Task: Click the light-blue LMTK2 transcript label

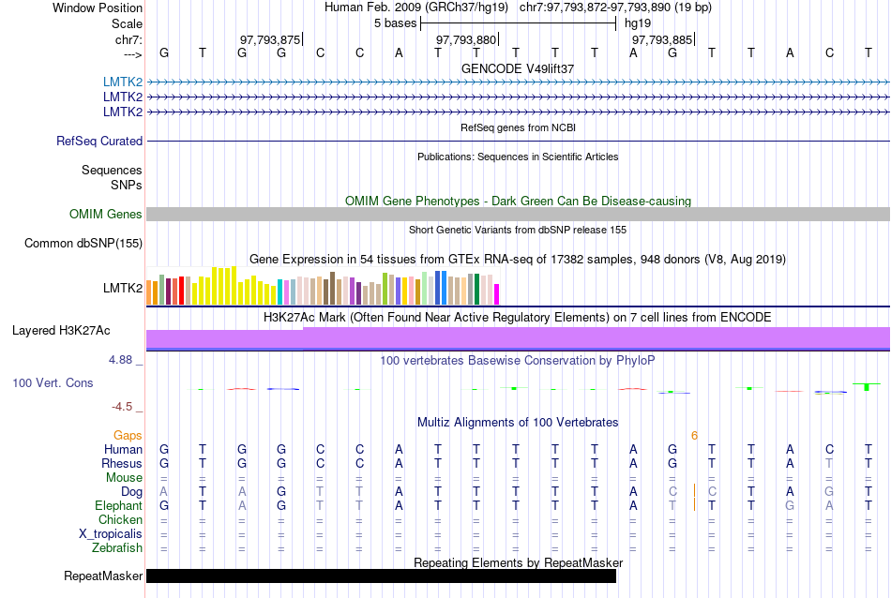Action: (x=123, y=82)
